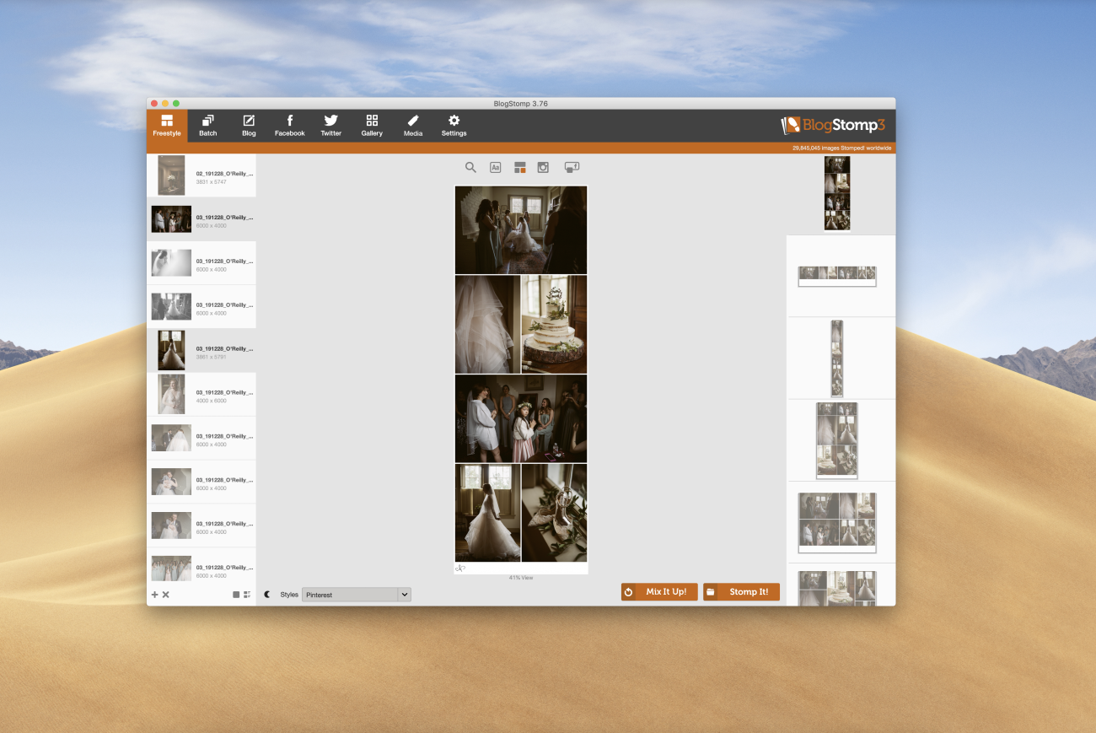Add images with the plus icon
1096x733 pixels.
[x=154, y=595]
